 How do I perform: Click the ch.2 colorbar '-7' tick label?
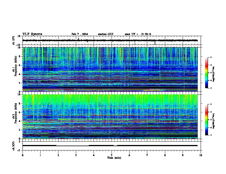210,135
